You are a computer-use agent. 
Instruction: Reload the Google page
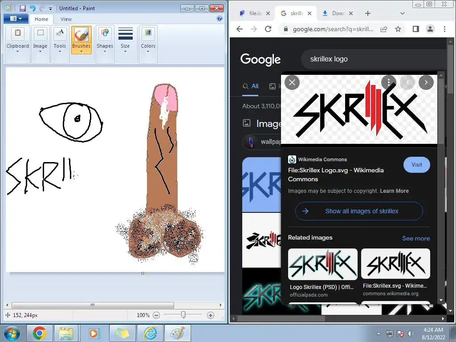tap(268, 29)
